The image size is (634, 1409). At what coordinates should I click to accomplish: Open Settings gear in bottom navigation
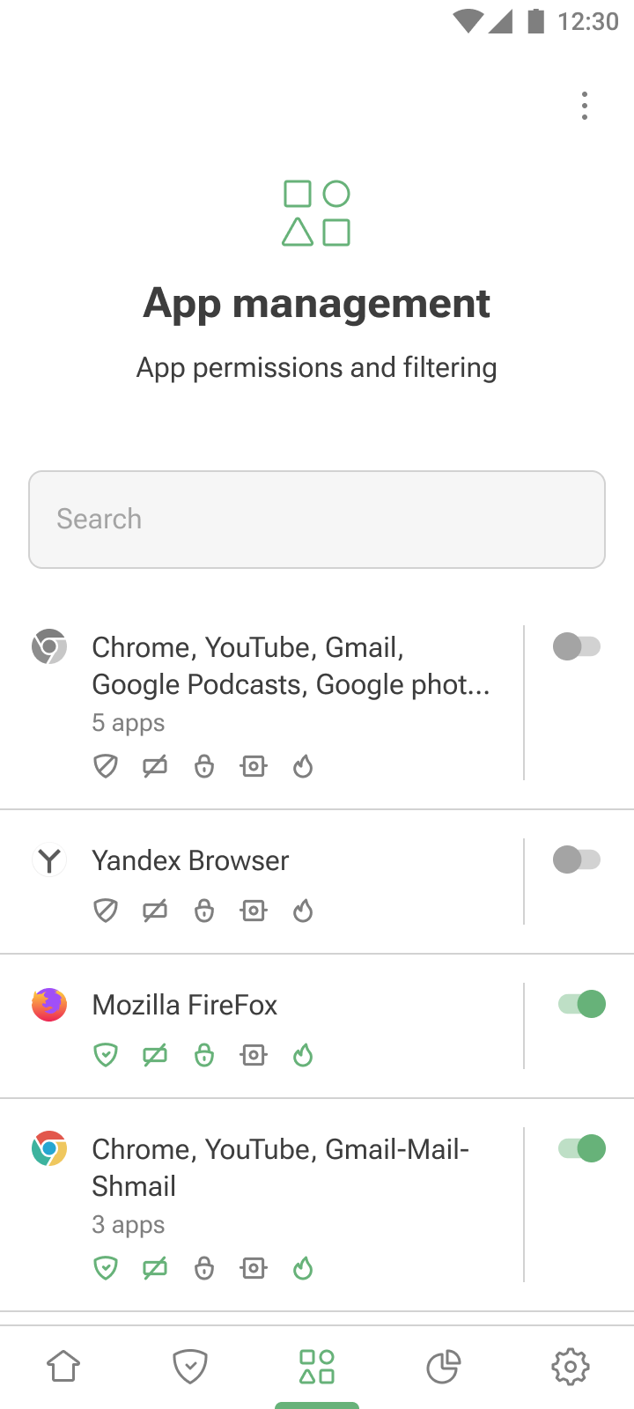pos(571,1367)
